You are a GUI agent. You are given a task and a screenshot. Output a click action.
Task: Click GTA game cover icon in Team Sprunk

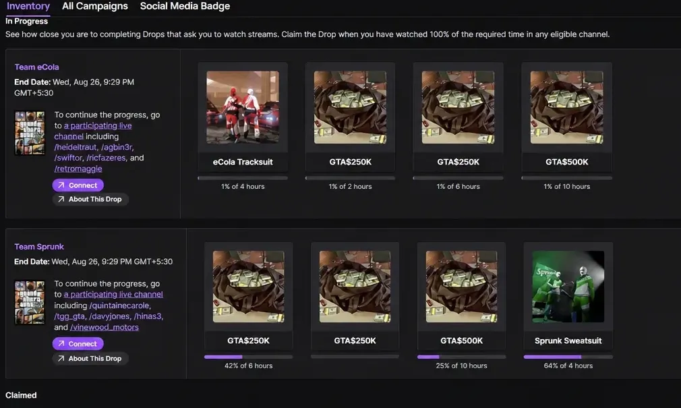point(30,302)
